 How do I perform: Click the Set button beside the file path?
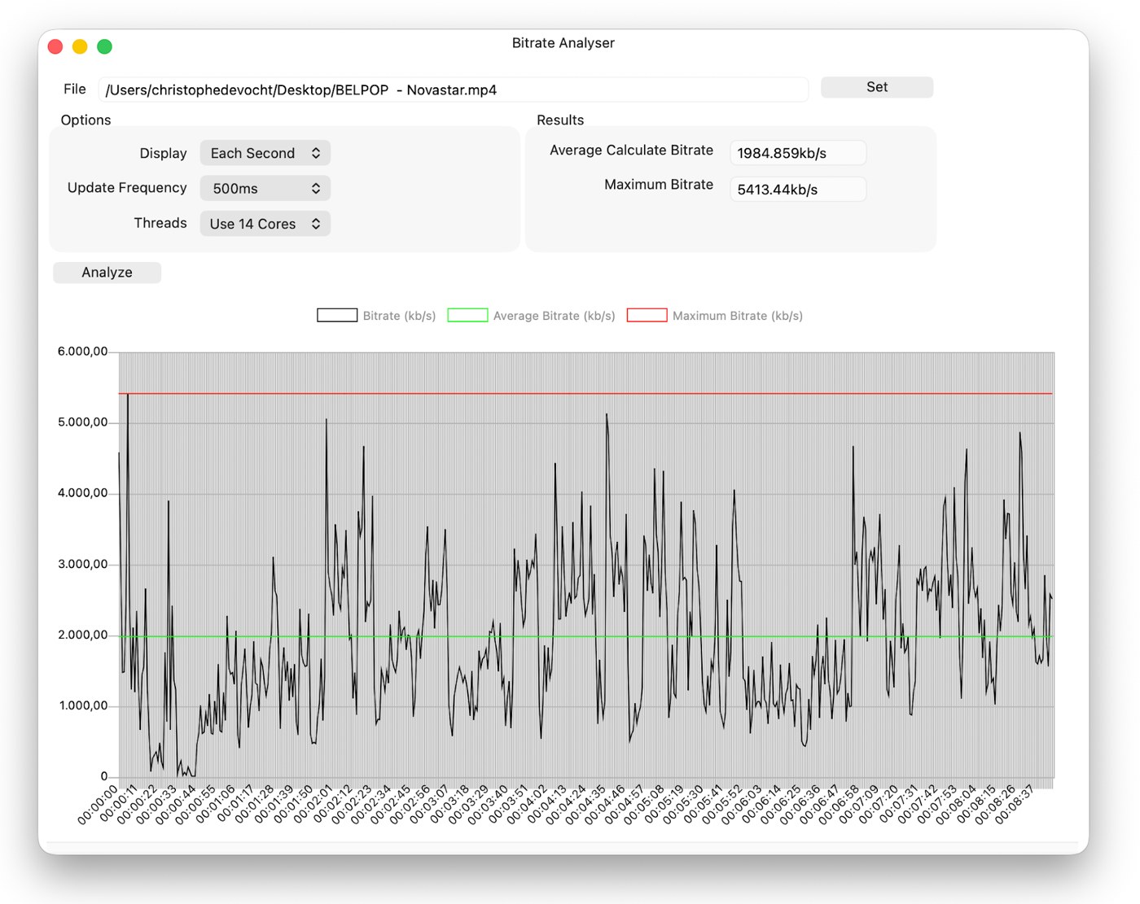click(877, 87)
